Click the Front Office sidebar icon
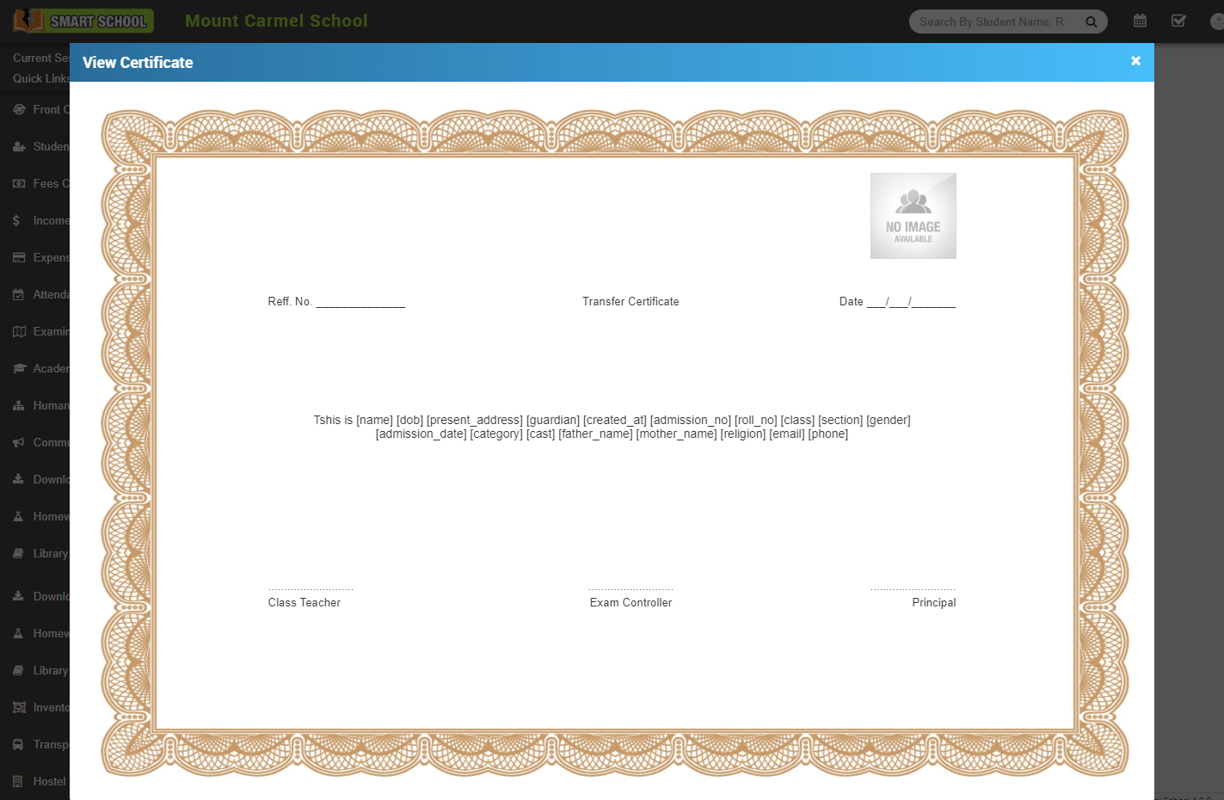Screen dimensions: 1224x800 19,110
